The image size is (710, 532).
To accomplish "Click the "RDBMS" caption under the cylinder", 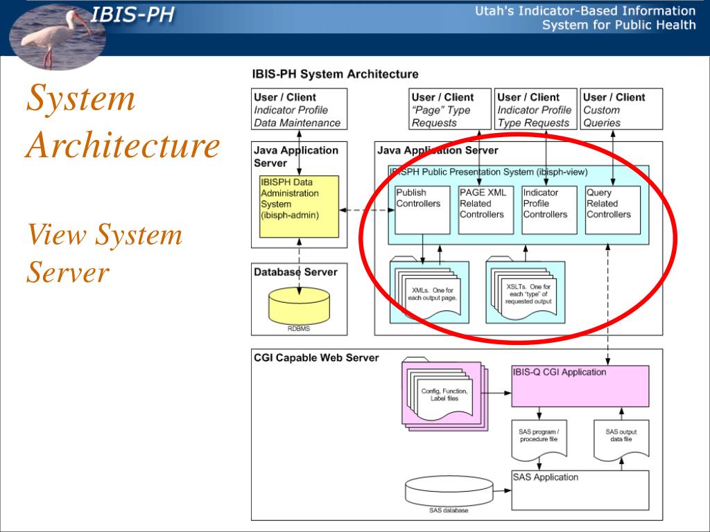I will (299, 329).
